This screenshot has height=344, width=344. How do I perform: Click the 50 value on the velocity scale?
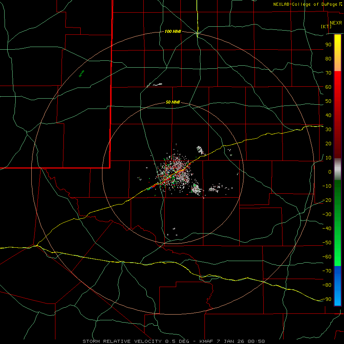[328, 101]
